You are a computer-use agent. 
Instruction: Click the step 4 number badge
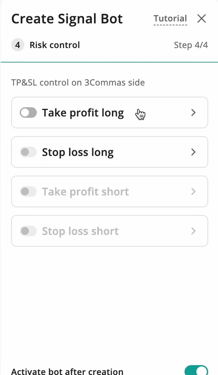click(17, 45)
